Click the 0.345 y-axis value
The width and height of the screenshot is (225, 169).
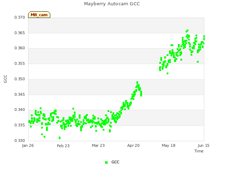tap(20, 95)
